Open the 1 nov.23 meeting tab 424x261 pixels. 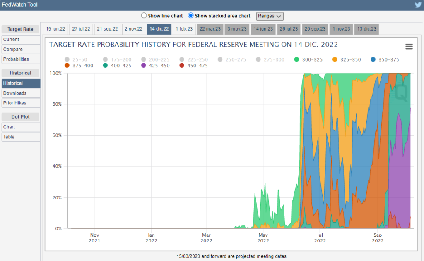pos(341,29)
